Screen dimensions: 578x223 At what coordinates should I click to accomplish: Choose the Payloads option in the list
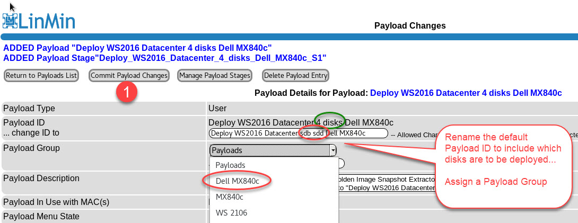pyautogui.click(x=230, y=165)
